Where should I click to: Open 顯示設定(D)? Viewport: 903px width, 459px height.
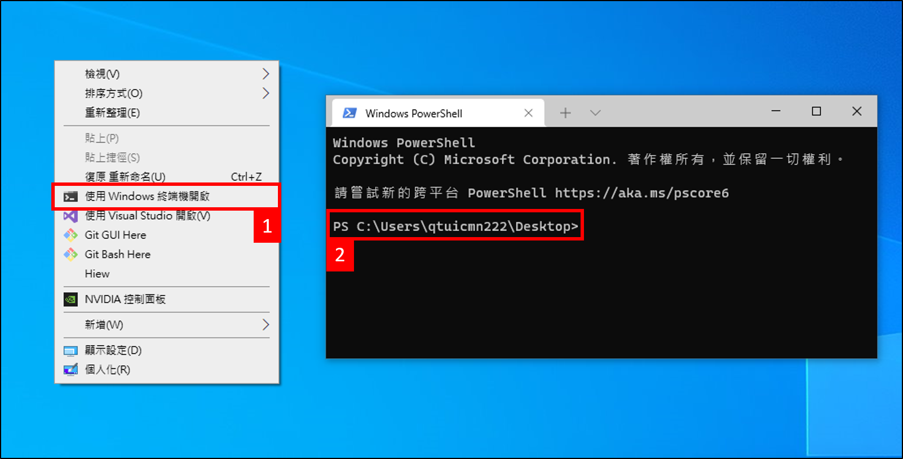pyautogui.click(x=167, y=350)
